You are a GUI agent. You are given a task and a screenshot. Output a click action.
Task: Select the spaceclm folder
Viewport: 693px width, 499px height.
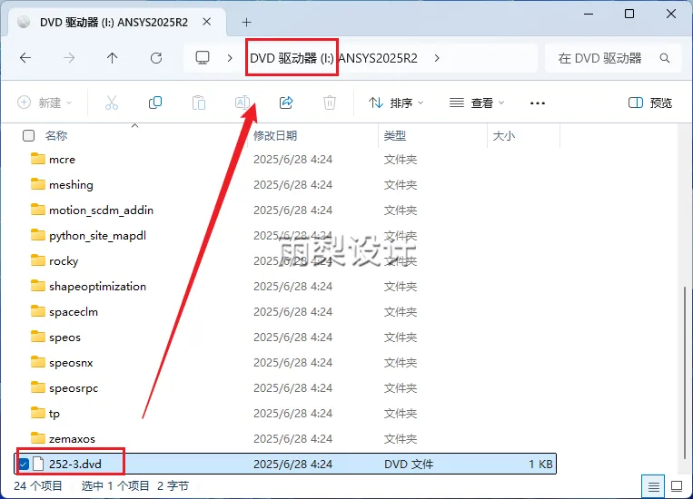coord(74,312)
